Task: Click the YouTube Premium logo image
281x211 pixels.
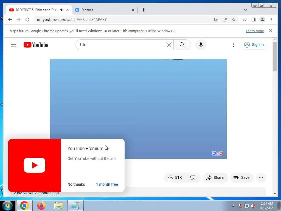Action: point(34,165)
